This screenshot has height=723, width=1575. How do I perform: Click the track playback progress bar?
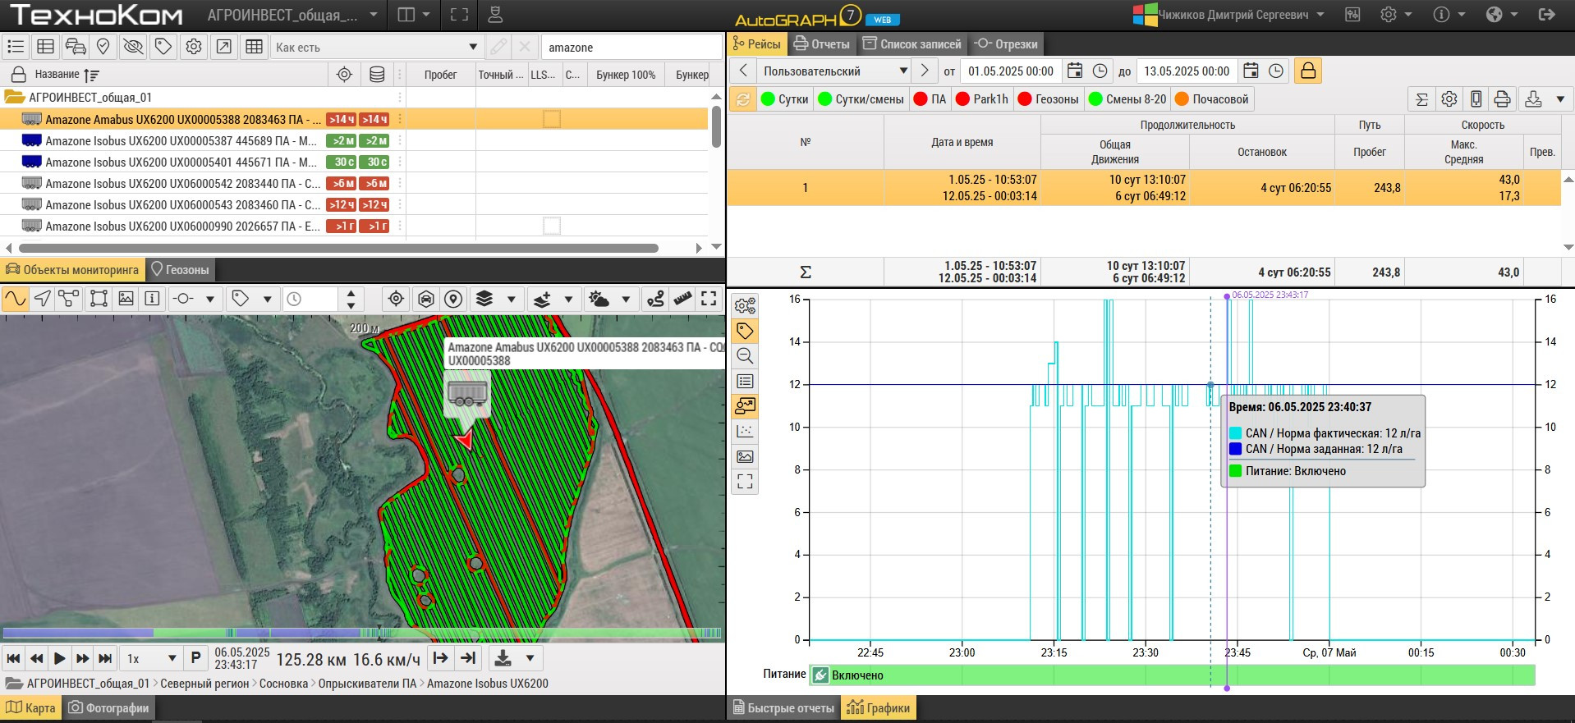(362, 633)
